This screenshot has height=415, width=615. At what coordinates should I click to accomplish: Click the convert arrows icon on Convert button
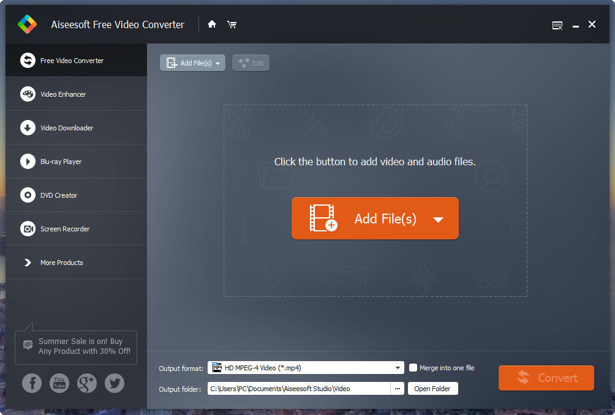coord(523,377)
